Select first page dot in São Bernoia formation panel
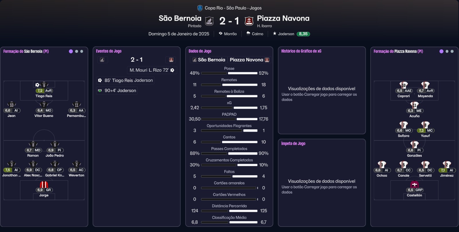Image resolution: width=459 pixels, height=232 pixels. point(71,51)
